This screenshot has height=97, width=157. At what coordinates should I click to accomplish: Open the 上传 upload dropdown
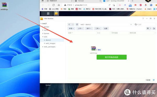point(80,28)
